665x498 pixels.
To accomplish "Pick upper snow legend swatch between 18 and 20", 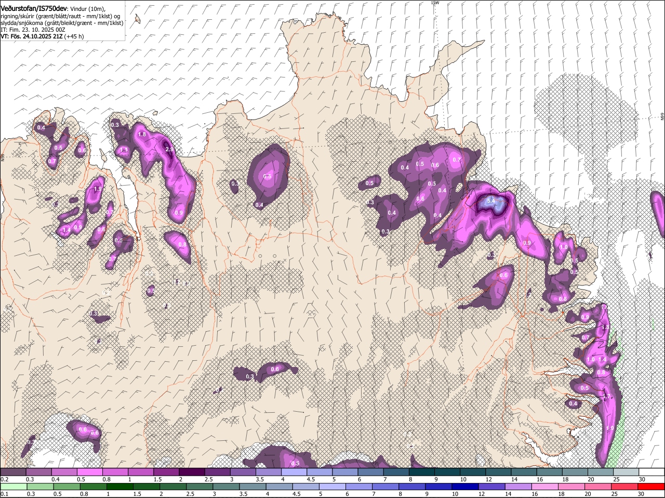I will pyautogui.click(x=575, y=472).
